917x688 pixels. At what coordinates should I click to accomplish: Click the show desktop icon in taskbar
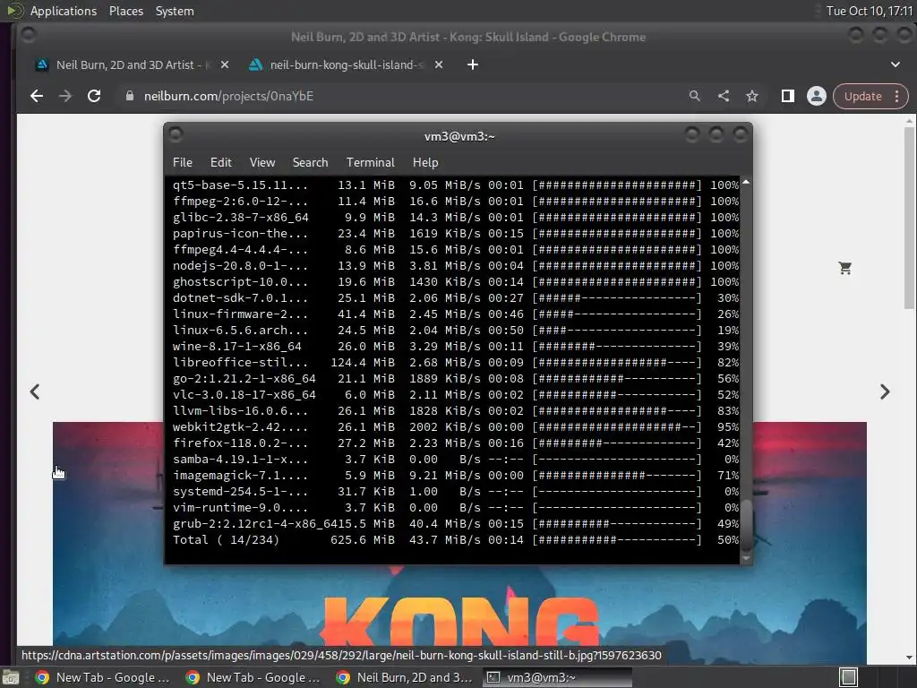[10, 677]
